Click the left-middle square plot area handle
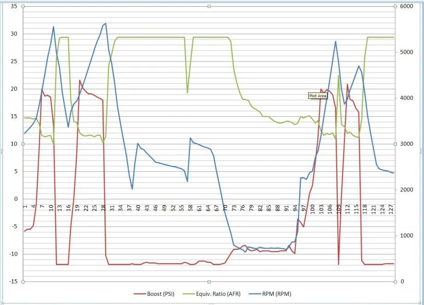The height and width of the screenshot is (305, 424). click(x=23, y=144)
